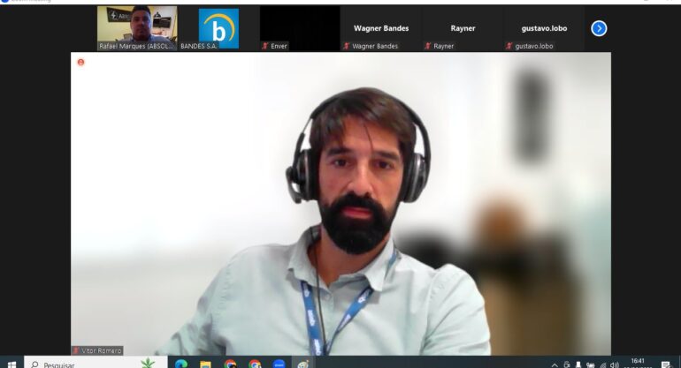Select Wagner Bandes participant tile
This screenshot has height=368, width=681.
(x=380, y=27)
